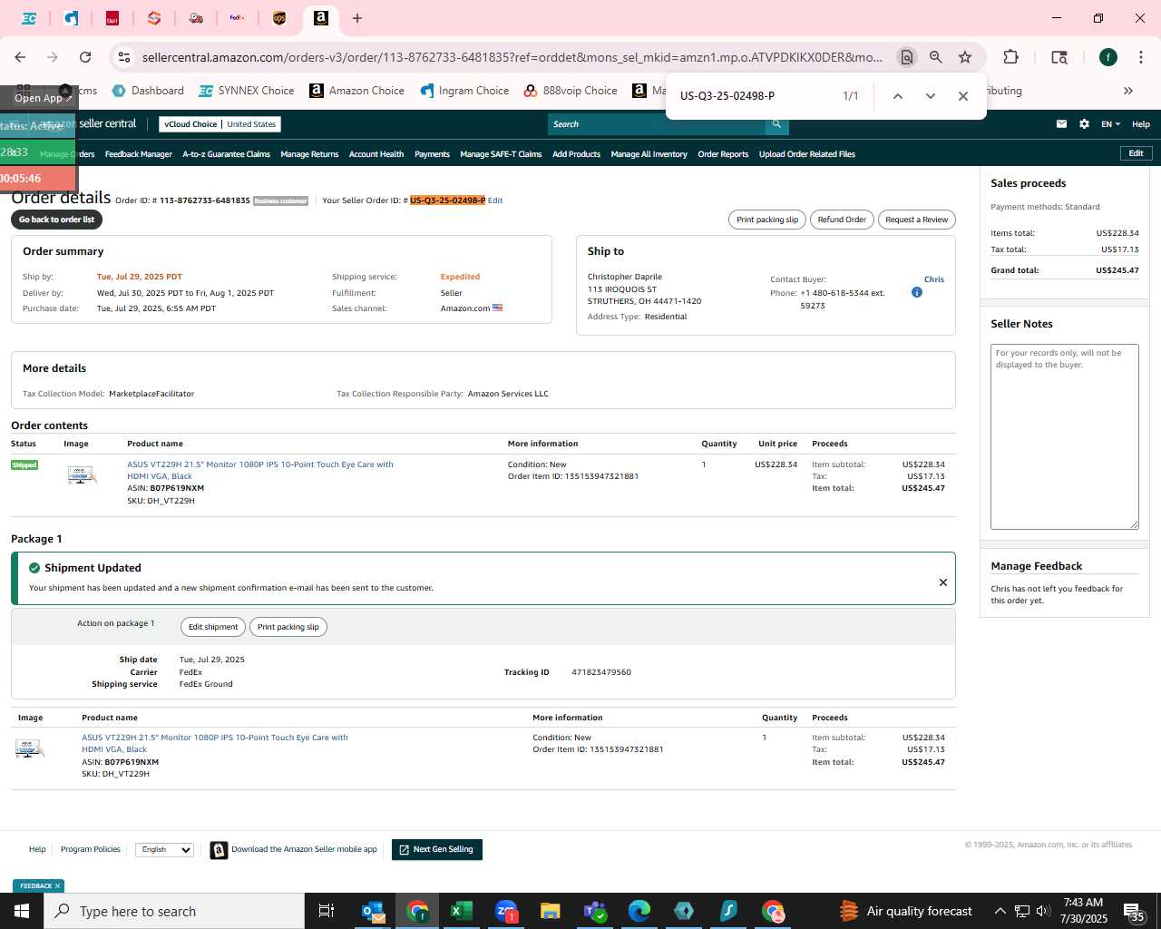Switch to the UPS browser tab
1161x929 pixels.
point(279,18)
